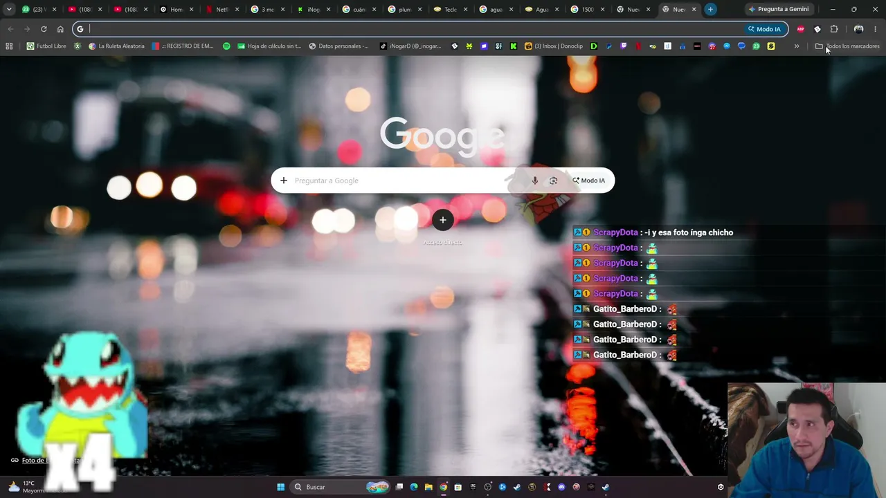Open Google Chrome from the taskbar
The height and width of the screenshot is (498, 886).
pos(444,487)
